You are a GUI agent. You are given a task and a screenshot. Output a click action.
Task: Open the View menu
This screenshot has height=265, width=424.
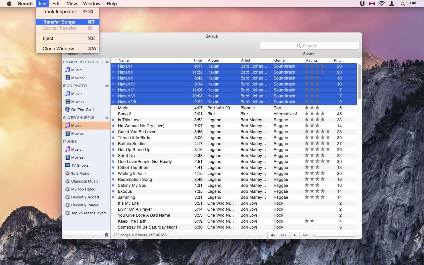click(72, 4)
